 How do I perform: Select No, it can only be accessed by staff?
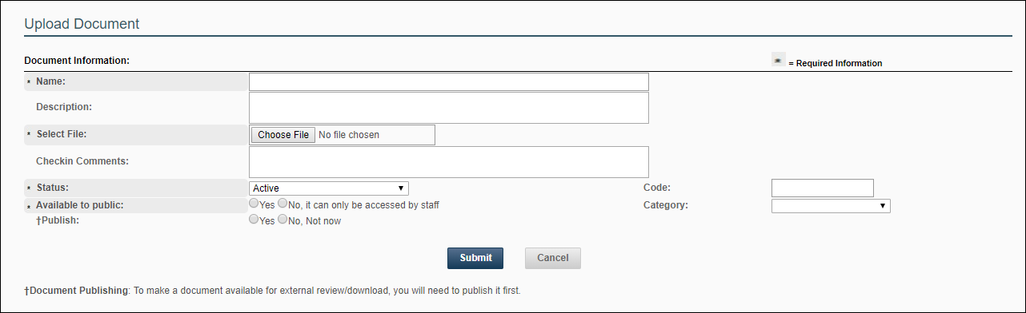(282, 204)
